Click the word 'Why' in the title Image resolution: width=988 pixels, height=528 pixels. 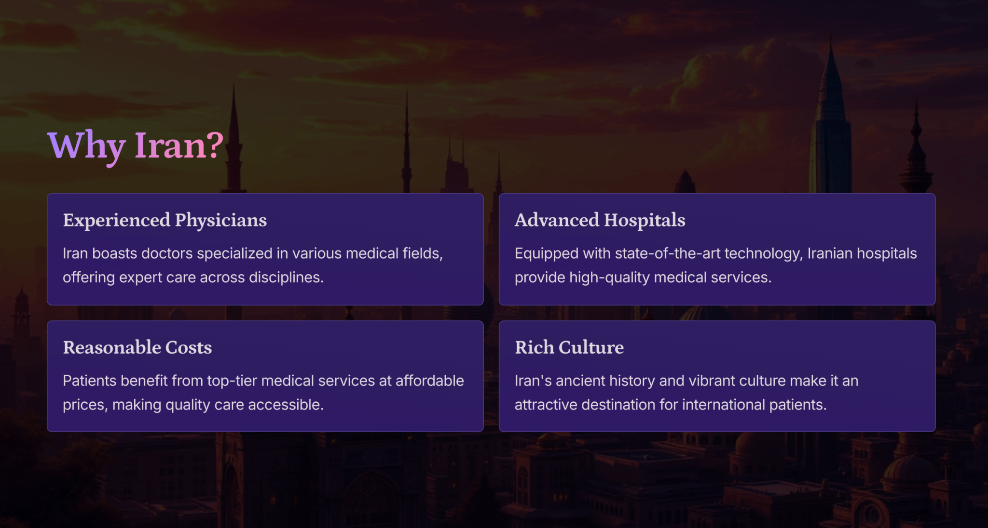click(87, 146)
